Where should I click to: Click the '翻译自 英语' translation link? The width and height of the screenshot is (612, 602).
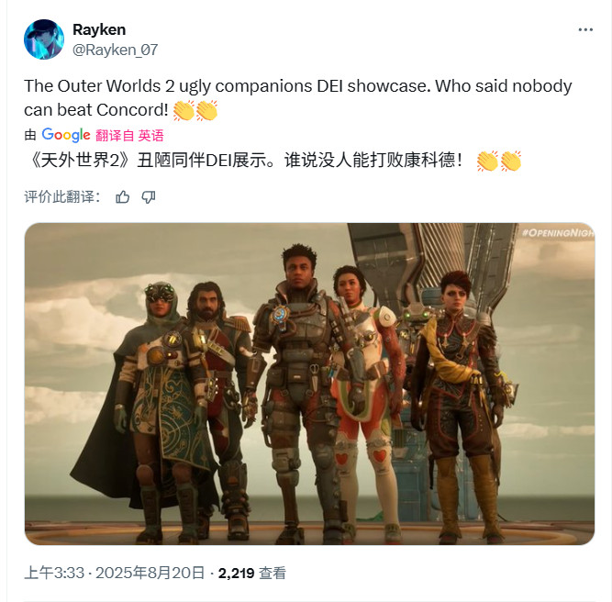coord(129,136)
